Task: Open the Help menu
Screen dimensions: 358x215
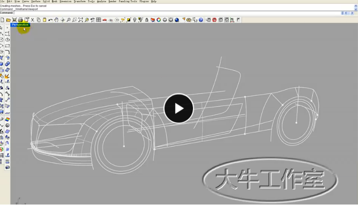Action: 154,1
